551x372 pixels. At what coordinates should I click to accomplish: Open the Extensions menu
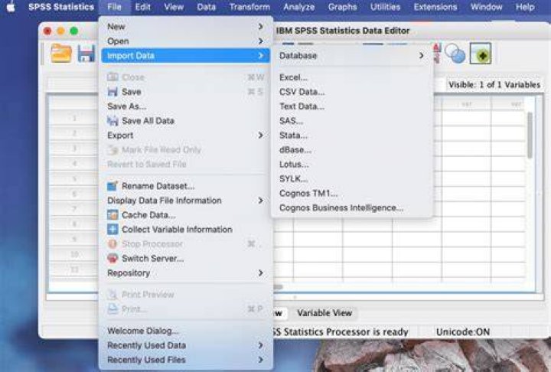(435, 7)
